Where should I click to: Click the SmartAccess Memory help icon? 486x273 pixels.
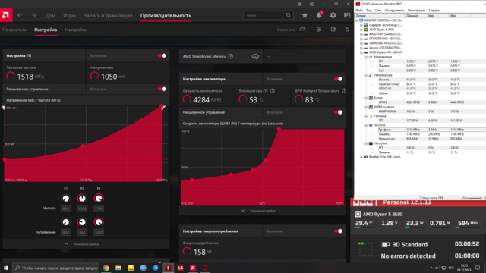click(x=231, y=56)
